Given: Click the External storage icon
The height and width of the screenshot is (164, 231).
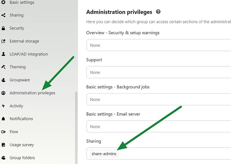Looking at the screenshot, I should point(3,41).
